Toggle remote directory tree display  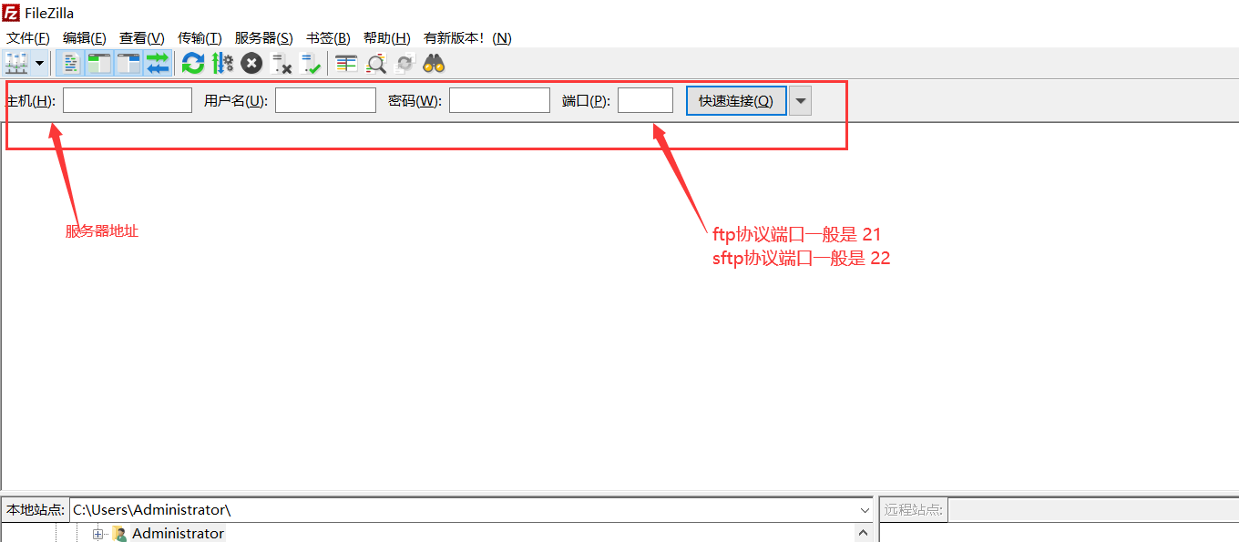[x=128, y=63]
